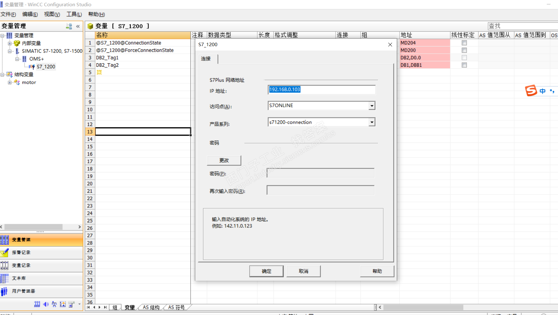Click the 更改 password button
The image size is (558, 315).
pos(224,160)
